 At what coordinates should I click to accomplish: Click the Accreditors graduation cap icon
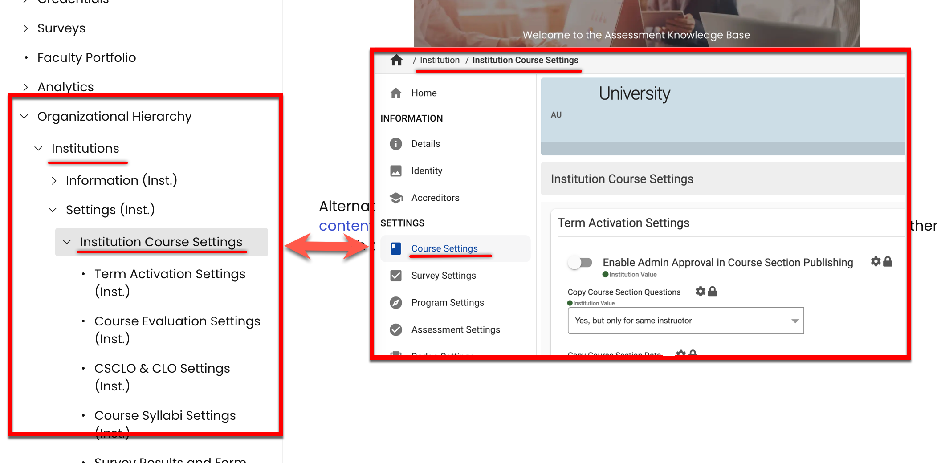click(395, 198)
